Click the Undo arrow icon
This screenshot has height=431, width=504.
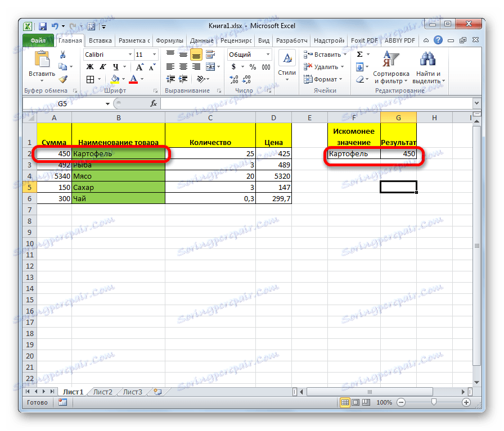(x=55, y=26)
